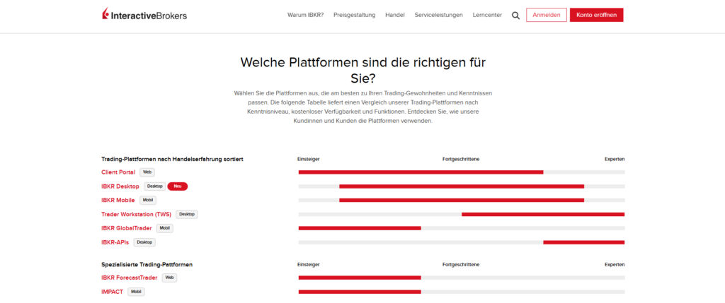Image resolution: width=725 pixels, height=303 pixels.
Task: Click the lower 'Fortgeschrittene' label in specialized section
Action: tap(461, 265)
